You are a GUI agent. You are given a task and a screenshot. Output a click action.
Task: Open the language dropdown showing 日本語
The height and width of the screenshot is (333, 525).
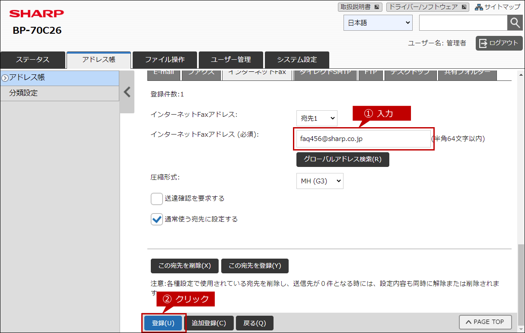coord(378,23)
